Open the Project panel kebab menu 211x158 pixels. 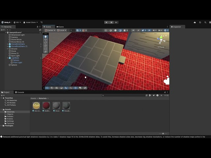pyautogui.click(x=167, y=92)
